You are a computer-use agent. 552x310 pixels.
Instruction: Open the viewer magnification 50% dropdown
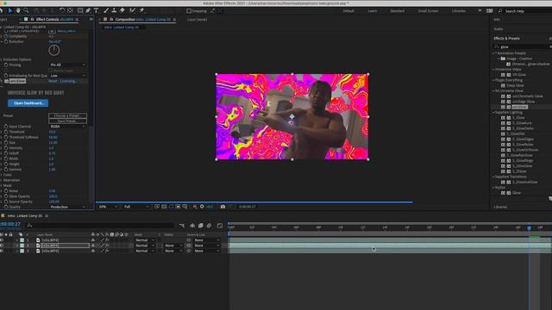108,207
